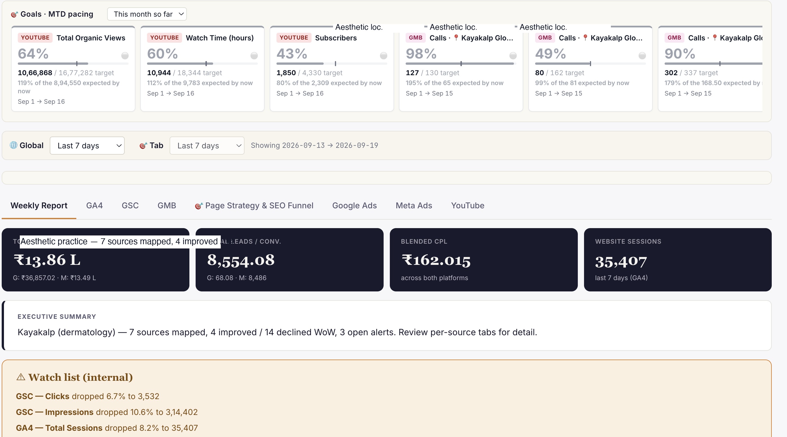787x437 pixels.
Task: Click '127 / 130 target' on Calls card
Action: tap(432, 73)
